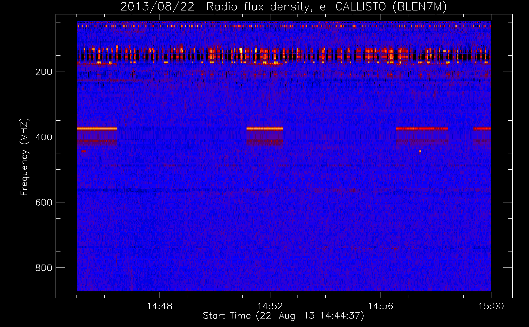
Task: Click the yellow emission band near 14:52
Action: [x=264, y=129]
